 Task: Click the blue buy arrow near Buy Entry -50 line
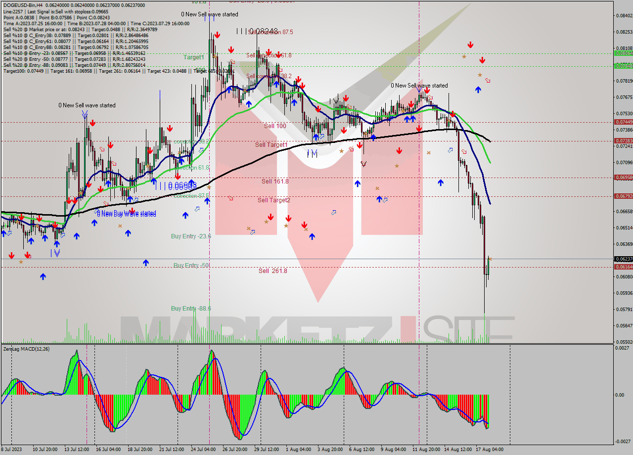146,264
